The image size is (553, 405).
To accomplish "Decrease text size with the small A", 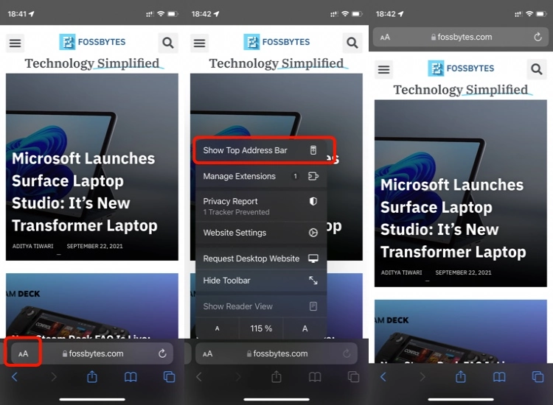I will [218, 328].
